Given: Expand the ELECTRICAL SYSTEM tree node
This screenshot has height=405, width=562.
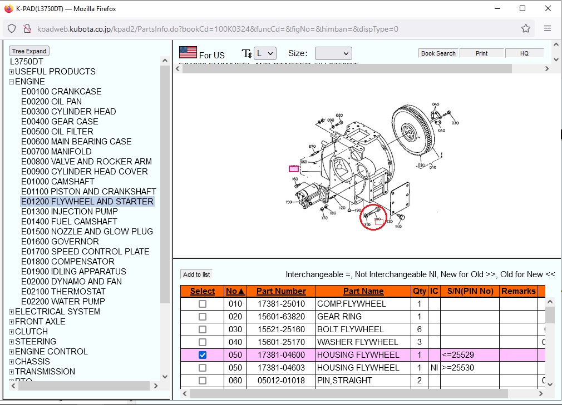Looking at the screenshot, I should point(12,312).
